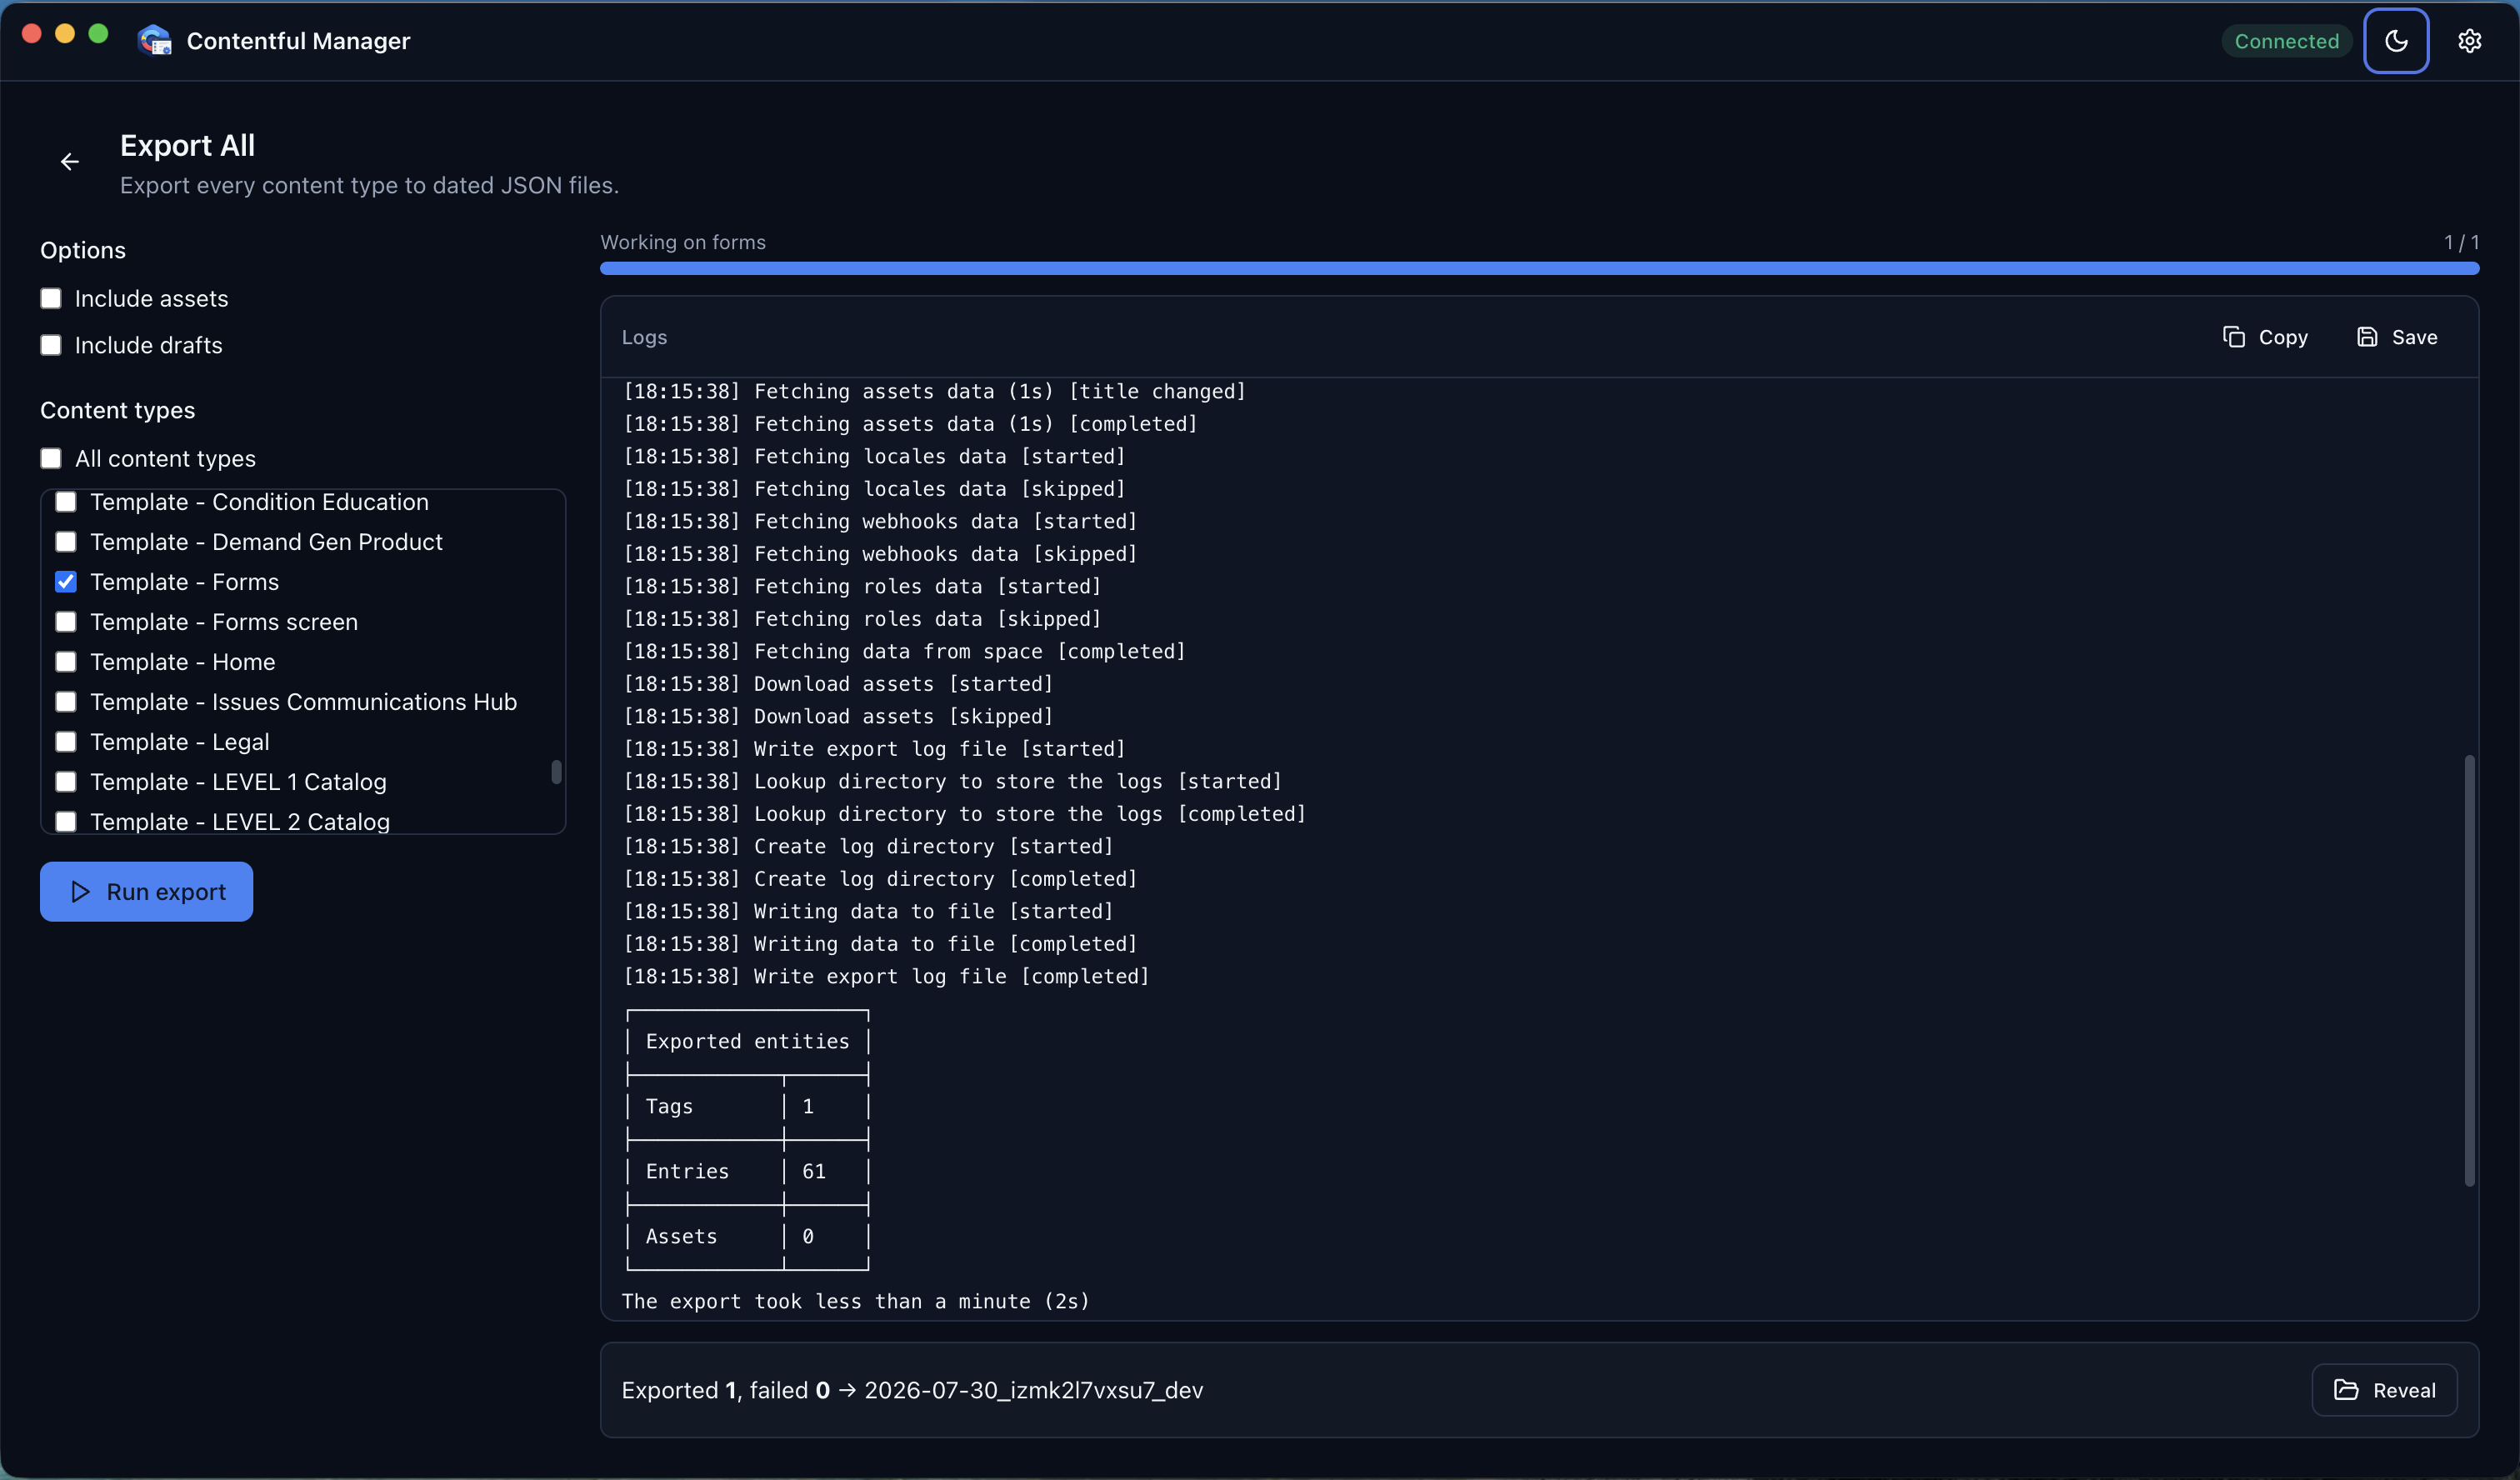Enable the Include assets option

(51, 299)
